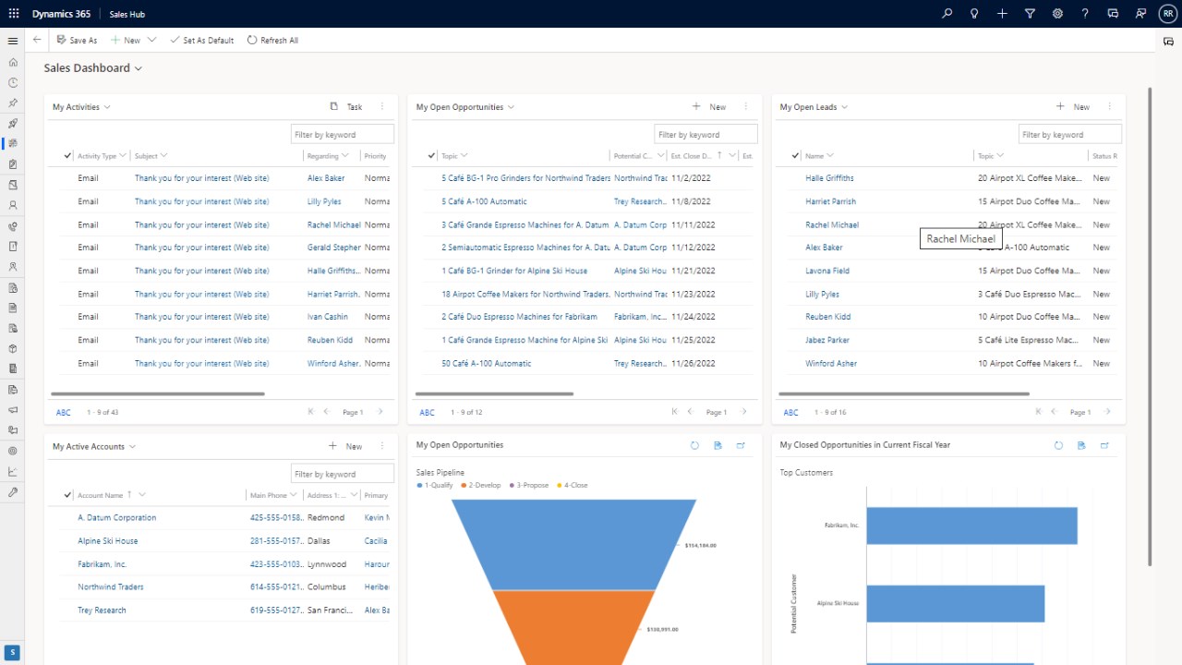
Task: Select all rows in My Open Opportunities
Action: pyautogui.click(x=431, y=156)
